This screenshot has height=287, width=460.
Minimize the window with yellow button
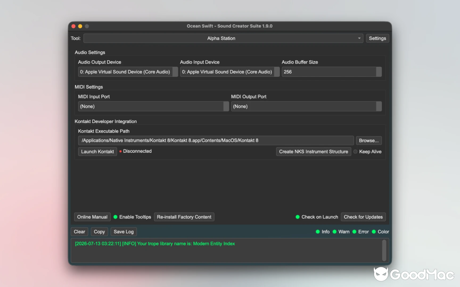[x=80, y=26]
